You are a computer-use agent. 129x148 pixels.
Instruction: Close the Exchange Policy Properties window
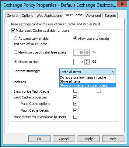coord(122,4)
